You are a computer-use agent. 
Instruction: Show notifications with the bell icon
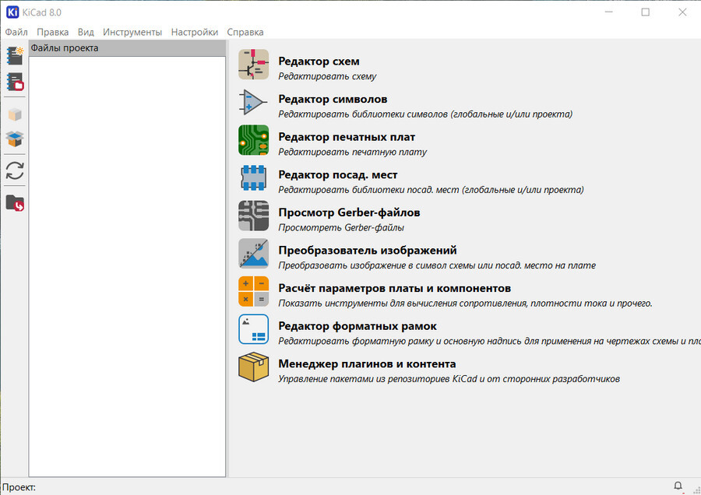tap(678, 486)
